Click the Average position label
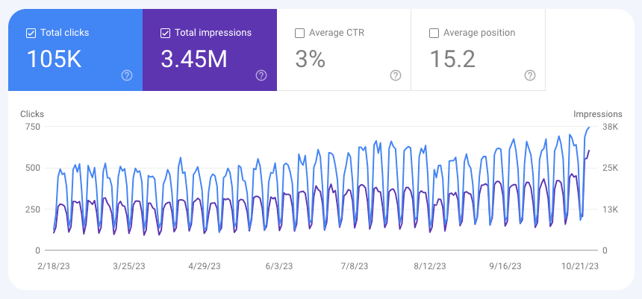This screenshot has height=299, width=642. pos(479,33)
